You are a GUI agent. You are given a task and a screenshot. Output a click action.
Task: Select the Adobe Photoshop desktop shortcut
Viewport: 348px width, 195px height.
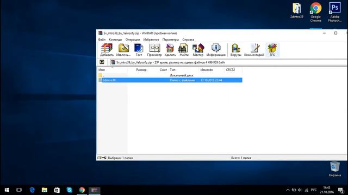(335, 12)
